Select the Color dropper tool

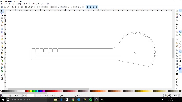tap(2, 75)
